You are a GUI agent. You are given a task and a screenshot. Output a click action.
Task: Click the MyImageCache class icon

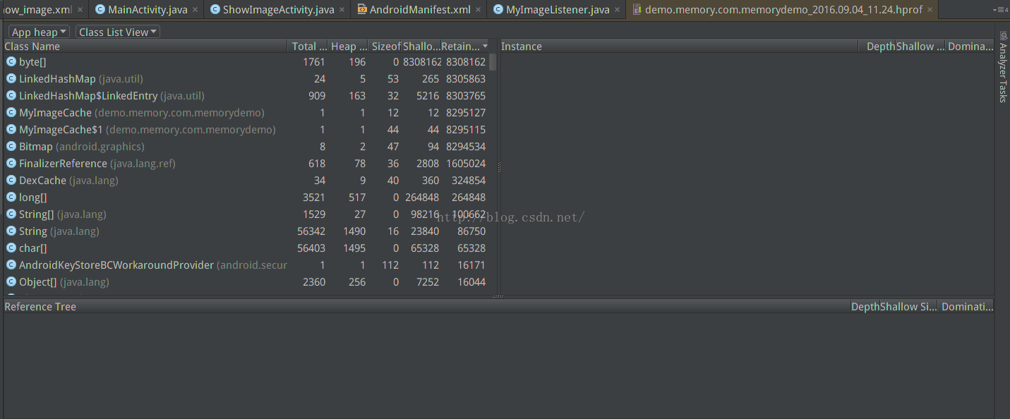[x=11, y=113]
